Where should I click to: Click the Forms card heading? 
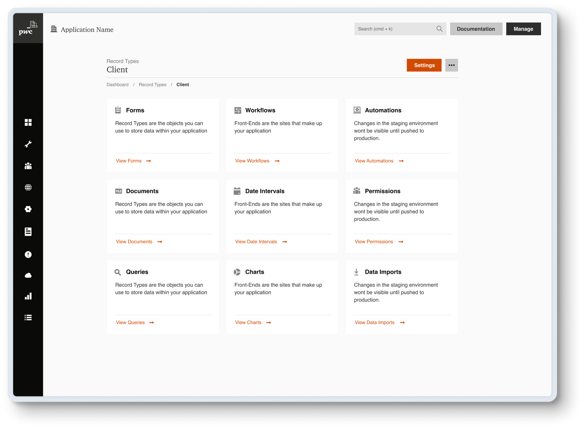point(135,110)
